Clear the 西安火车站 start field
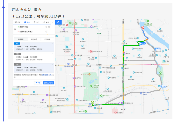The height and width of the screenshot is (123, 175). 46,27
